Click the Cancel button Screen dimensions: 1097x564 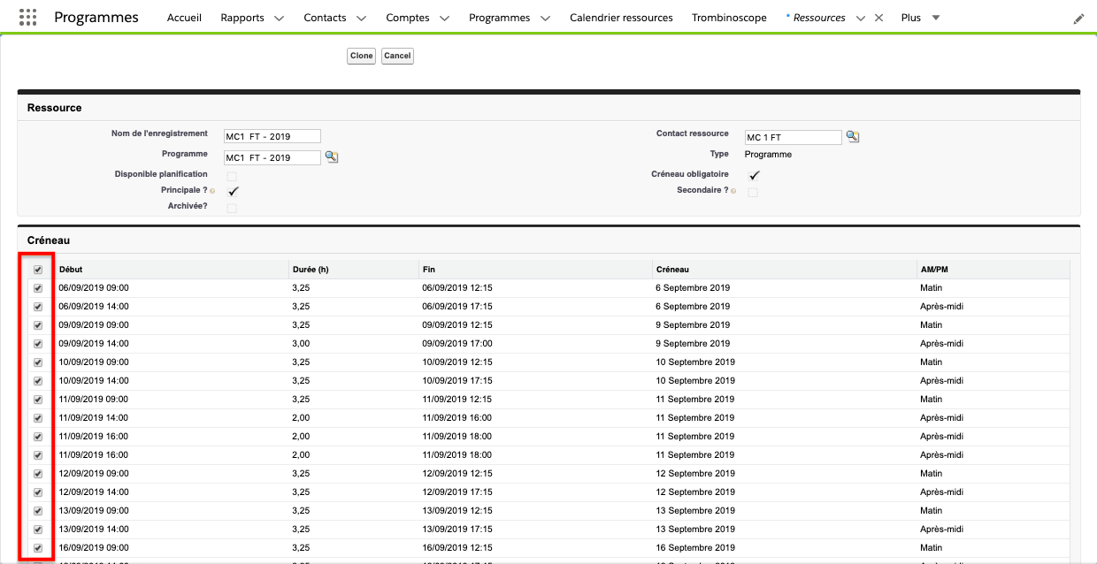tap(397, 56)
